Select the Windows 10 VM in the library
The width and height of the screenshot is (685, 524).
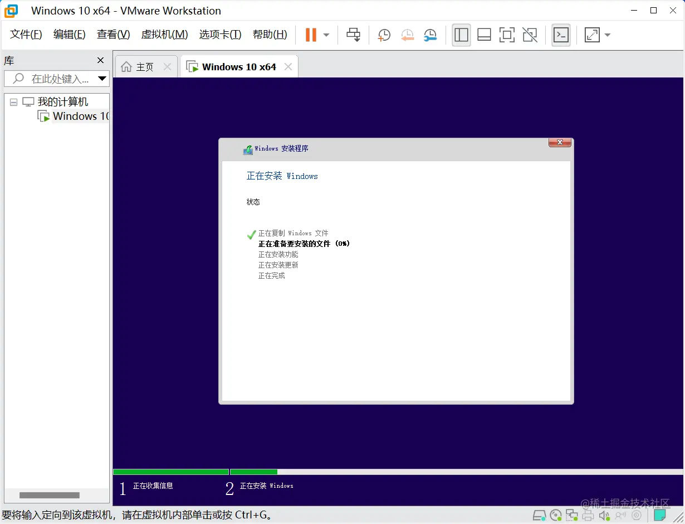point(80,117)
